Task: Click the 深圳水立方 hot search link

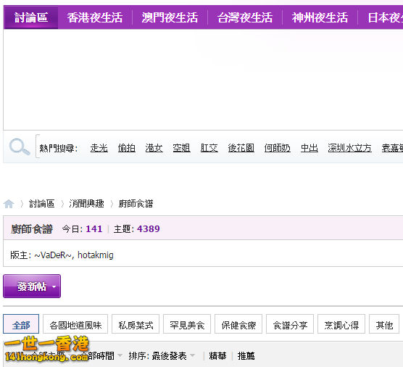Action: (x=349, y=148)
